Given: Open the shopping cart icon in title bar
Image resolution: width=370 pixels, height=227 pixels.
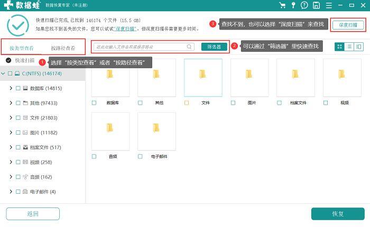Looking at the screenshot, I should click(282, 5).
